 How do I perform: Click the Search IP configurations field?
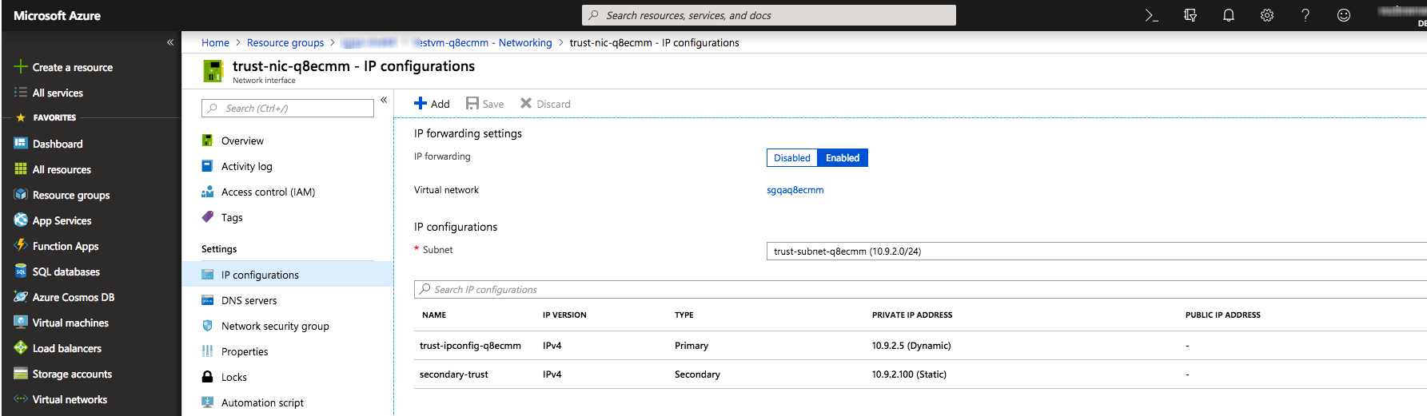coord(919,290)
